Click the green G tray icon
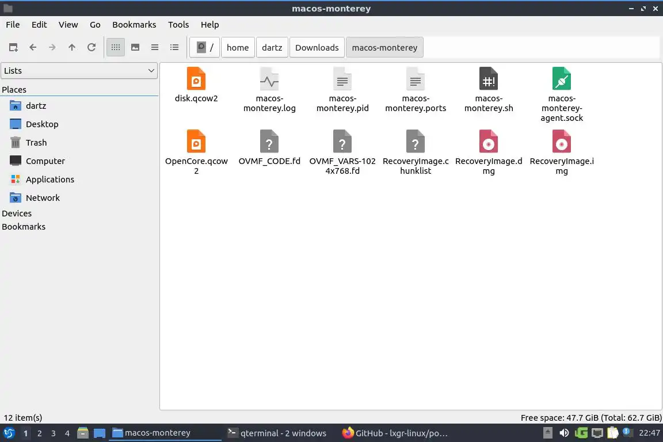The height and width of the screenshot is (442, 663). click(x=581, y=433)
